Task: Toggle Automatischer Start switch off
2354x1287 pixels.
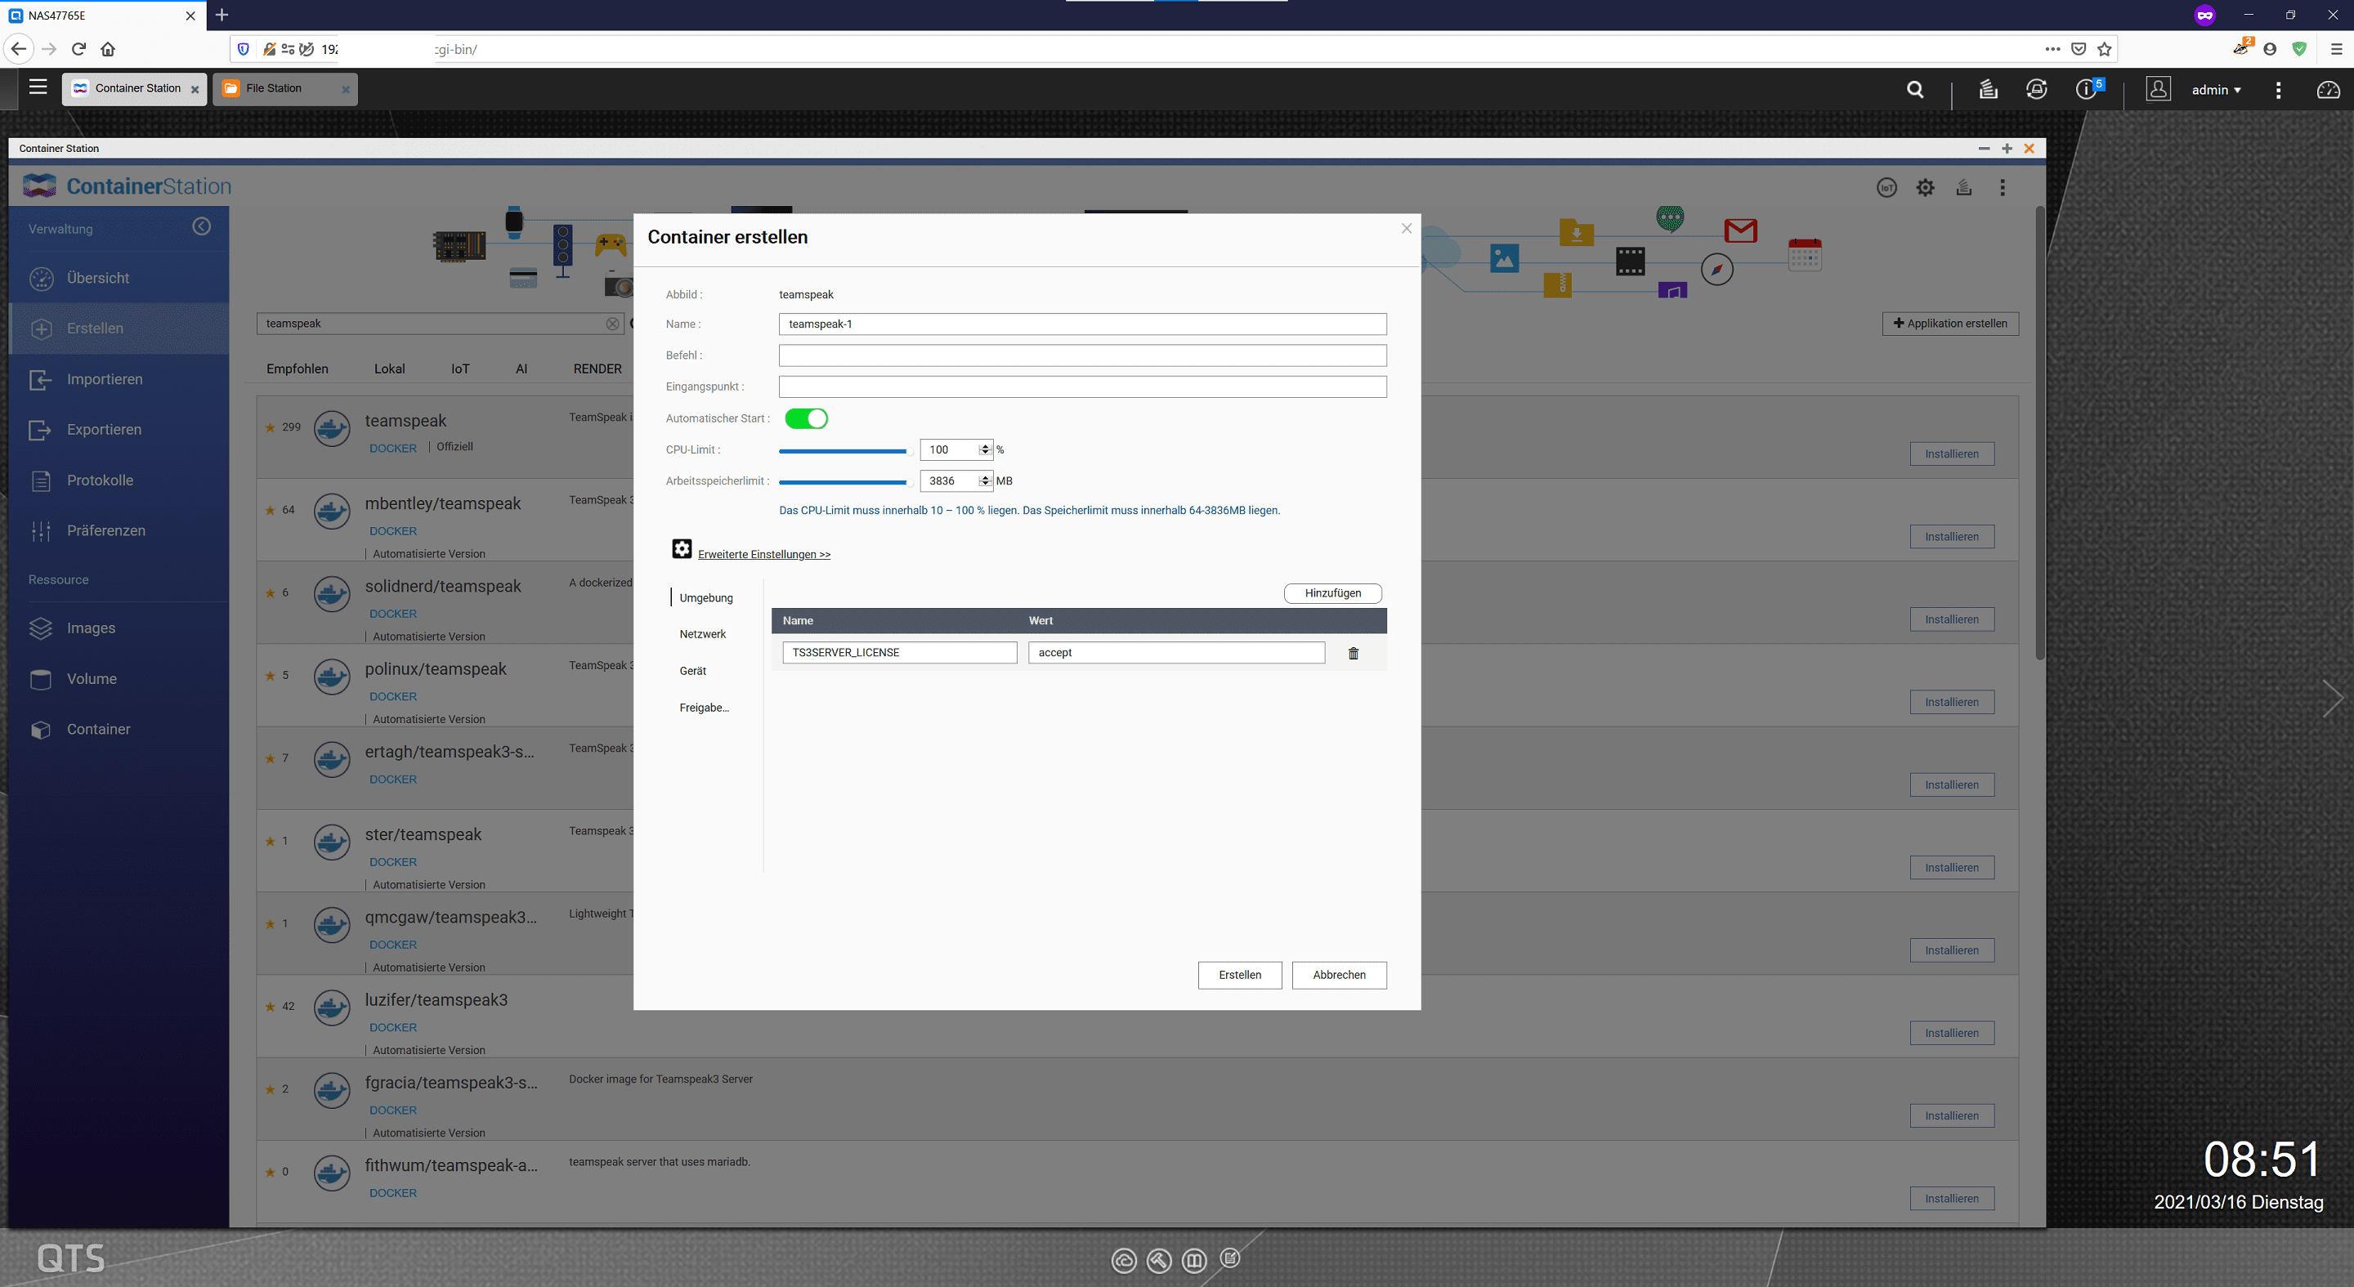Action: coord(806,418)
